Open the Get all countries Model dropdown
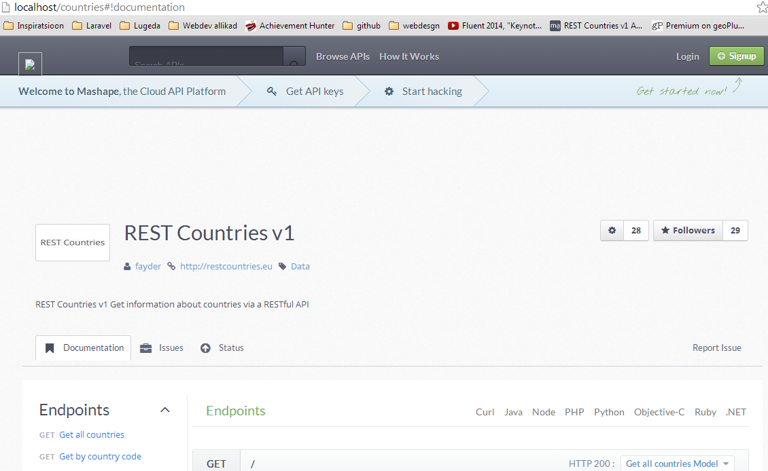The image size is (768, 471). [677, 464]
